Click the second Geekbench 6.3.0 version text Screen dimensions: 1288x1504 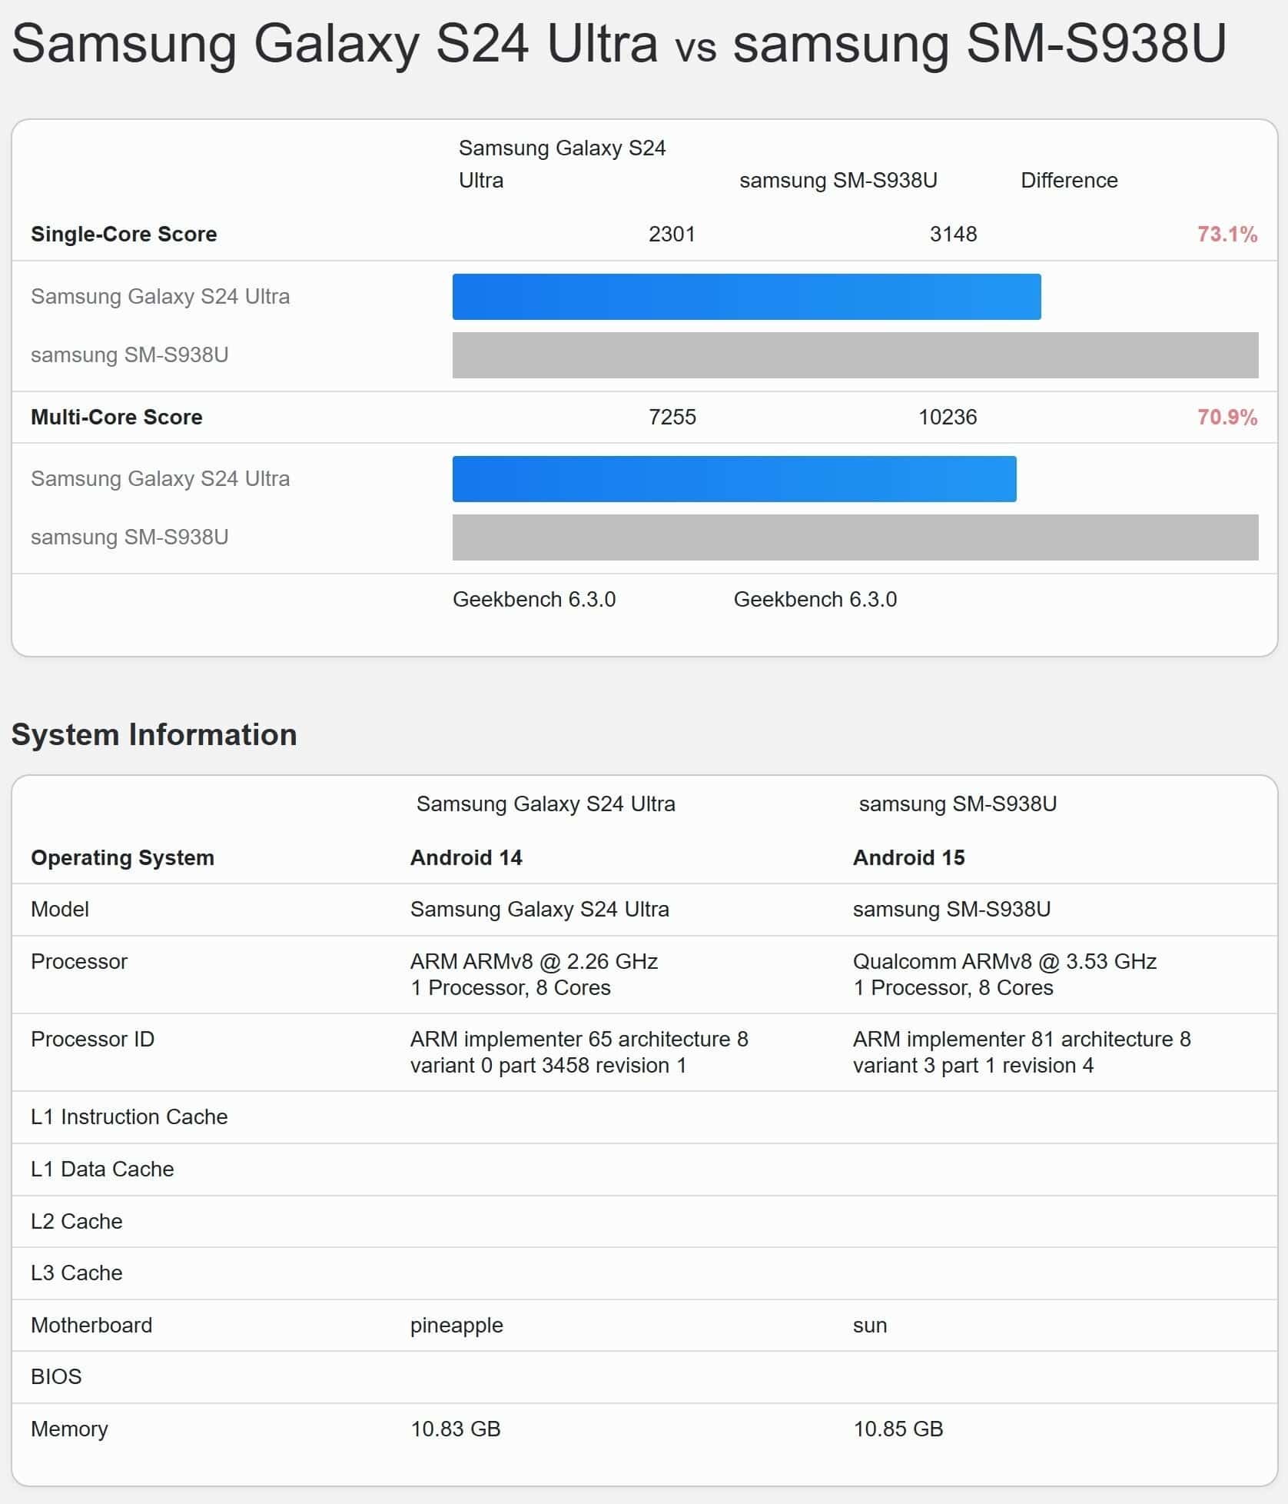click(815, 599)
